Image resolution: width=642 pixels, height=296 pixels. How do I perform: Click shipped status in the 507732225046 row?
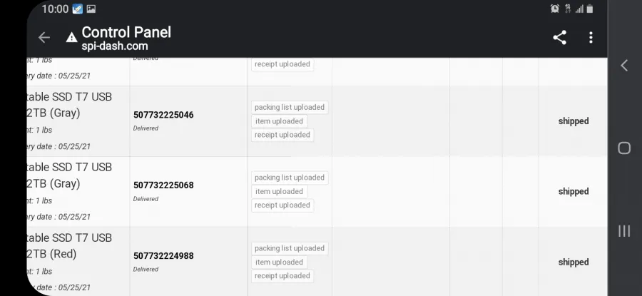click(574, 121)
